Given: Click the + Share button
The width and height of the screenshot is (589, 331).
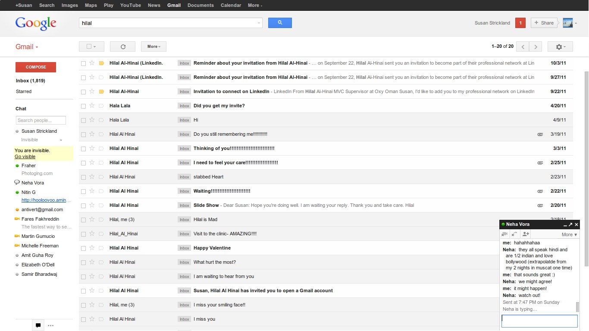Looking at the screenshot, I should (x=544, y=23).
